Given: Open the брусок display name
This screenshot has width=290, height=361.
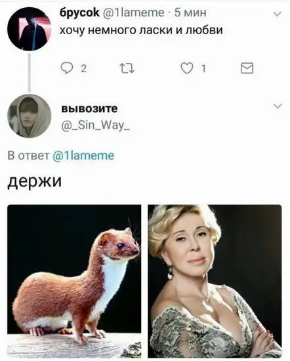Looking at the screenshot, I should [x=79, y=12].
